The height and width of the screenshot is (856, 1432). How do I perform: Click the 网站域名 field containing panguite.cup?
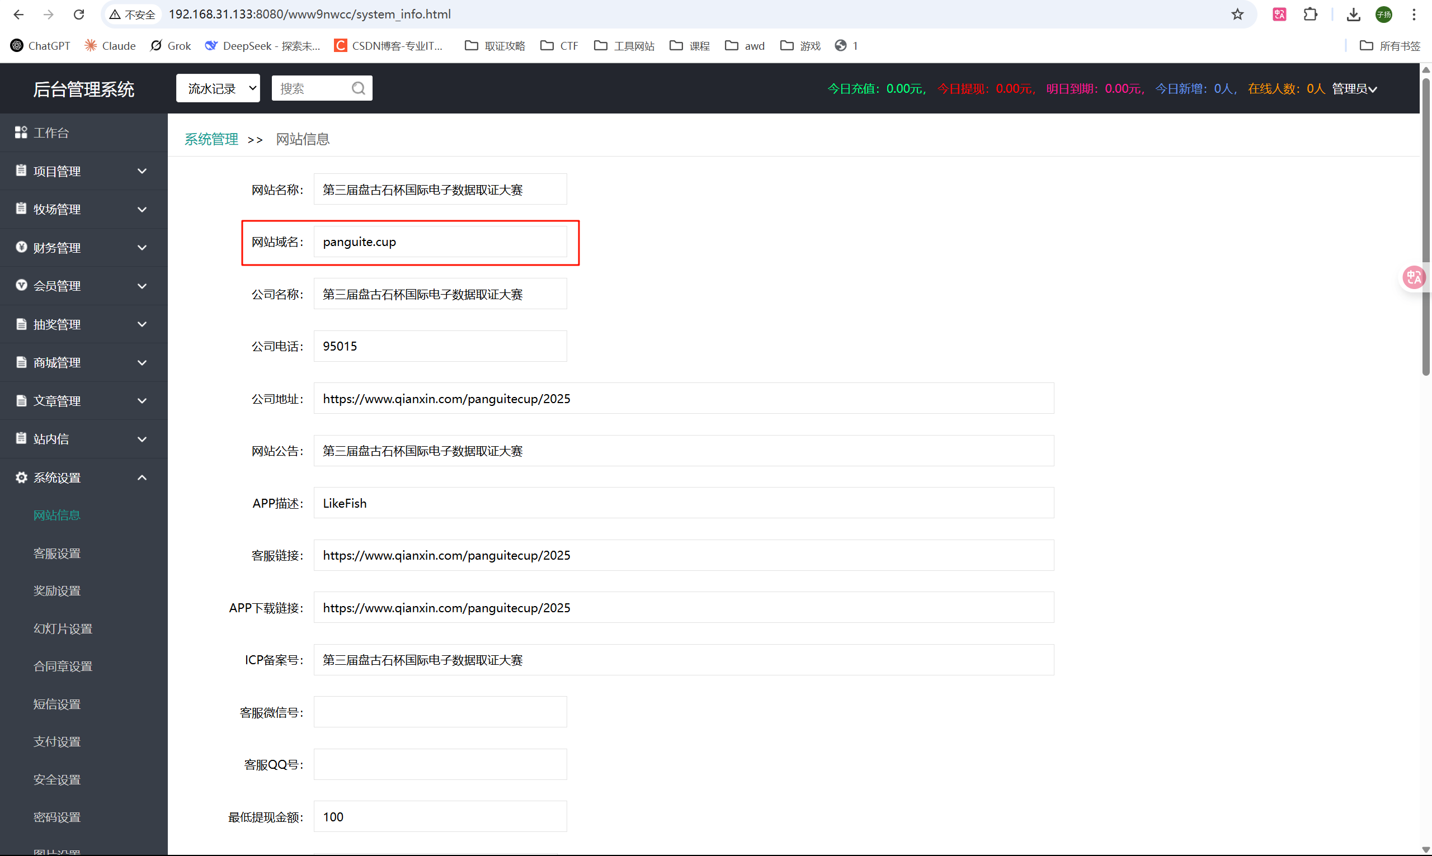pyautogui.click(x=440, y=242)
